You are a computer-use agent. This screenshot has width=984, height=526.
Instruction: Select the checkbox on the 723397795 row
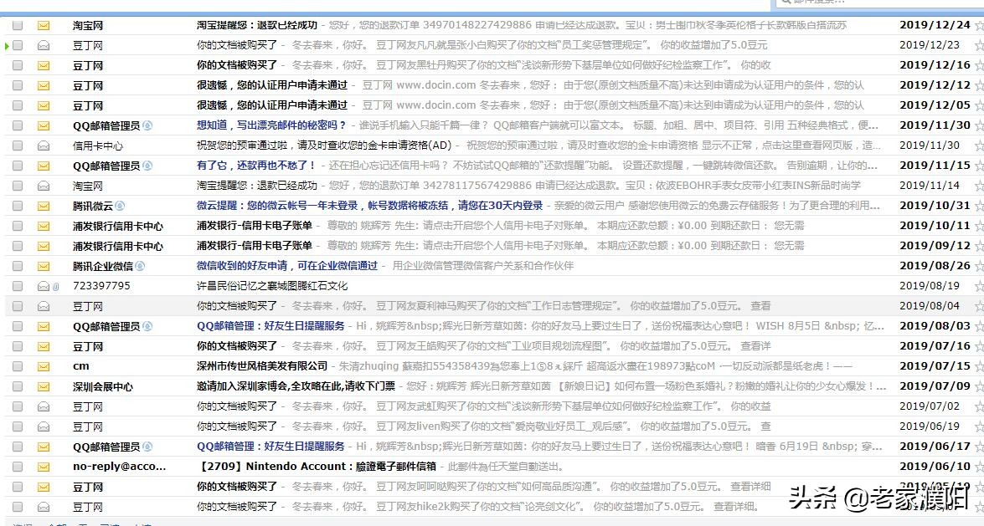coord(18,285)
